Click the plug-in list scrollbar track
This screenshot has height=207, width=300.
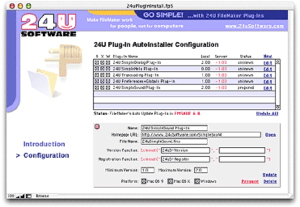278,84
